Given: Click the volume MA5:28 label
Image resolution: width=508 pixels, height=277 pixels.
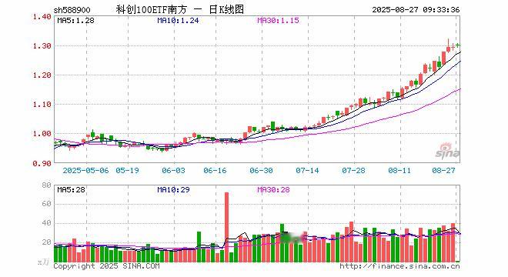Looking at the screenshot, I should 72,189.
